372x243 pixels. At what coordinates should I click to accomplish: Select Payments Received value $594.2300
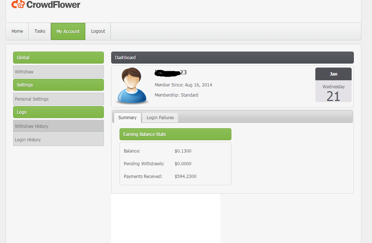tap(186, 176)
